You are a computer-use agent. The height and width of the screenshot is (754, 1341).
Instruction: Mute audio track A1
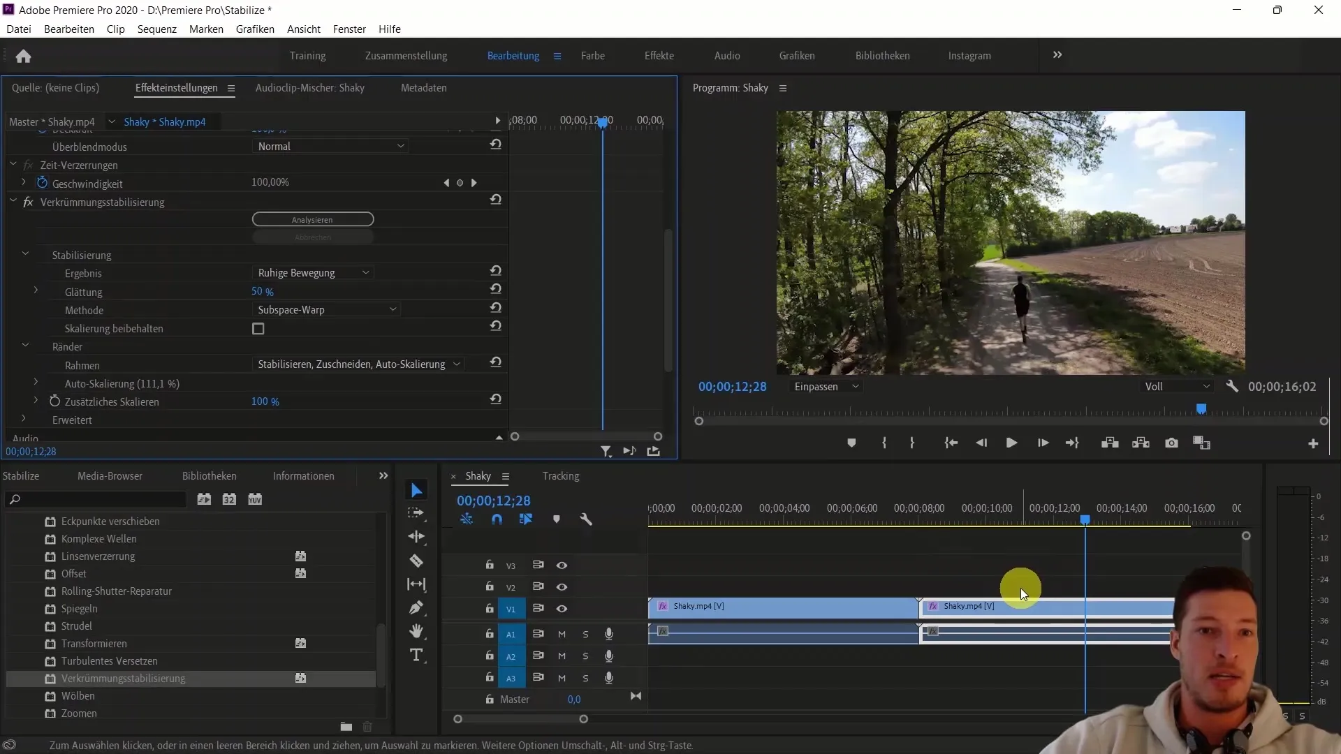tap(562, 634)
